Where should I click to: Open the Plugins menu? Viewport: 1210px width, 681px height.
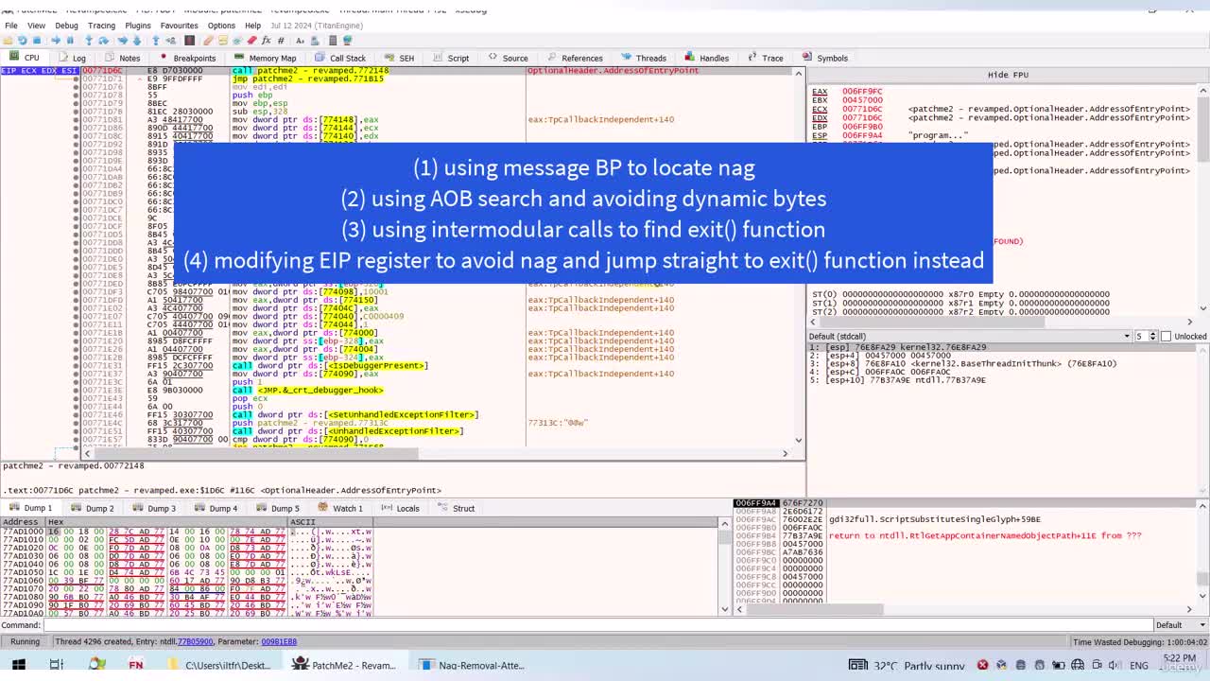(x=138, y=26)
